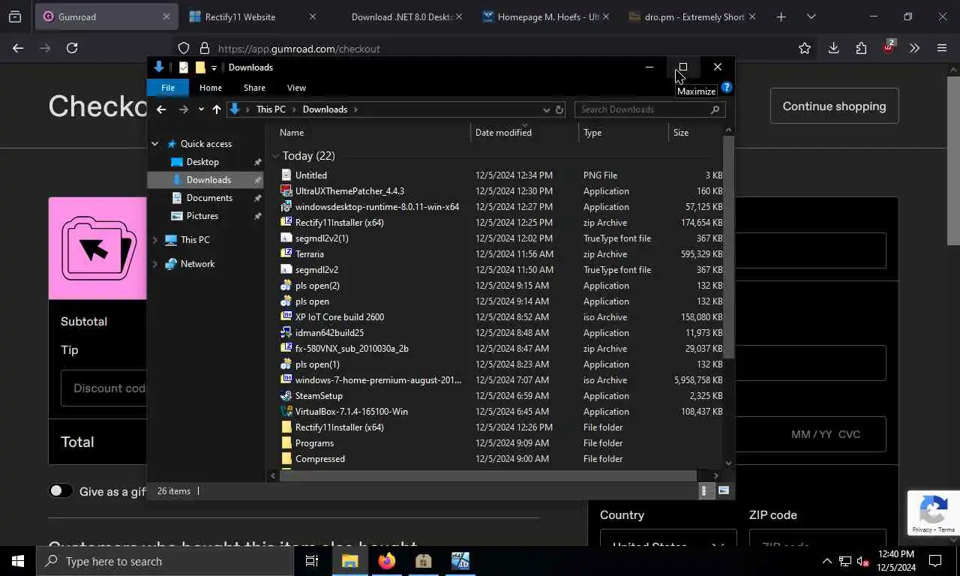Open the Customize Quick Access Toolbar dropdown
The width and height of the screenshot is (960, 576).
(214, 67)
